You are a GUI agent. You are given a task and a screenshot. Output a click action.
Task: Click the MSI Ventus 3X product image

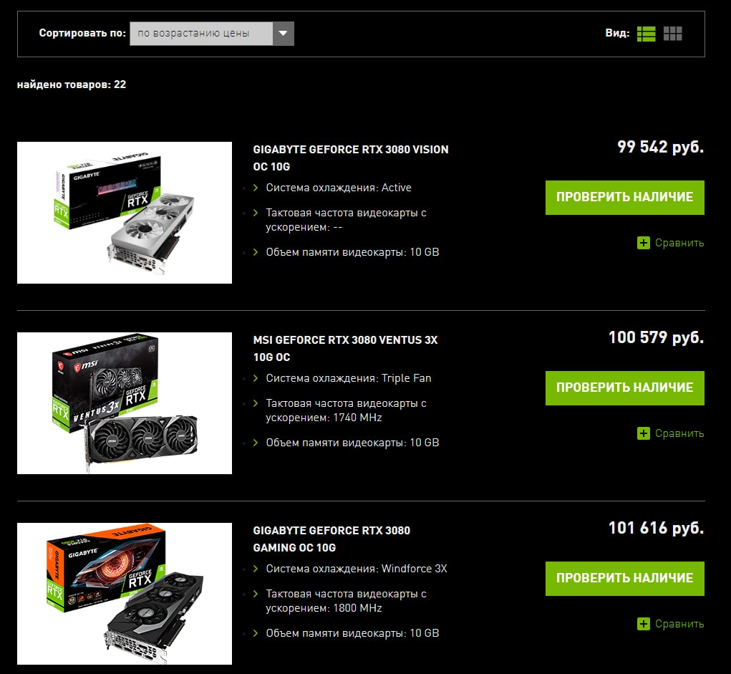coord(125,403)
